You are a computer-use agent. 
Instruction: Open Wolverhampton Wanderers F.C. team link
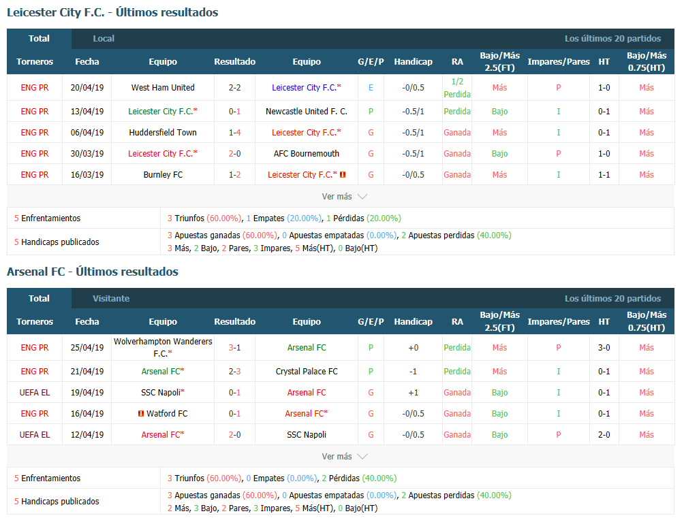[x=163, y=347]
